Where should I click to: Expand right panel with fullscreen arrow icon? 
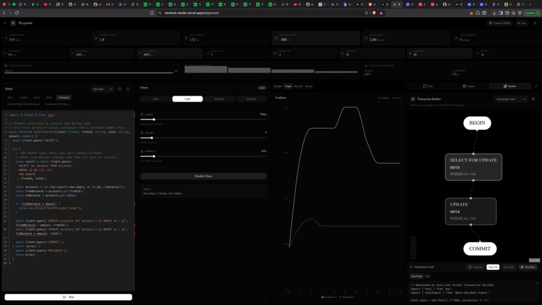click(537, 86)
